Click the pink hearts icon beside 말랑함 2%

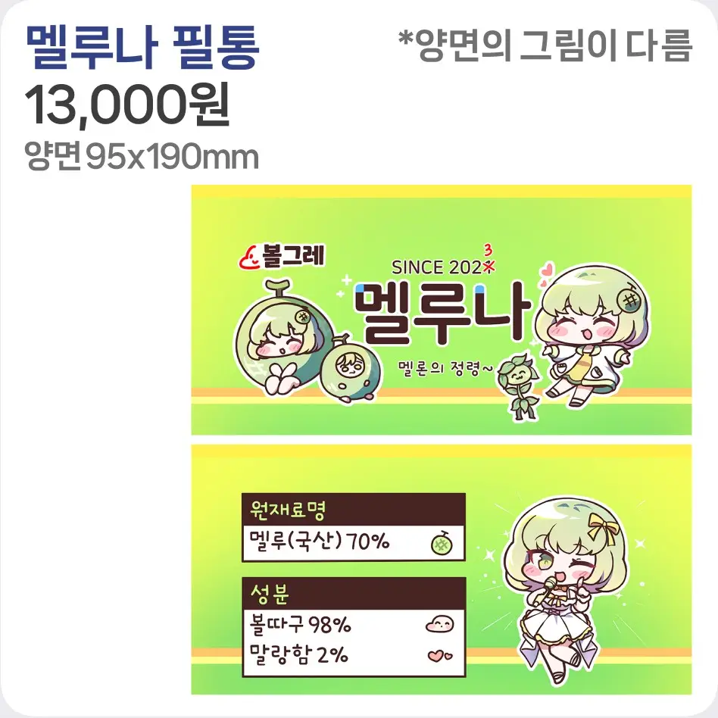(x=440, y=656)
